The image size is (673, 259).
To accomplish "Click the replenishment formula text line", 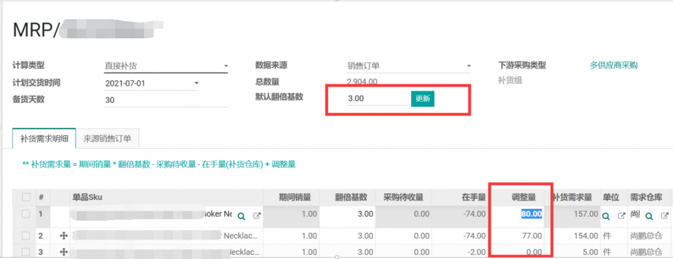I will tap(159, 164).
